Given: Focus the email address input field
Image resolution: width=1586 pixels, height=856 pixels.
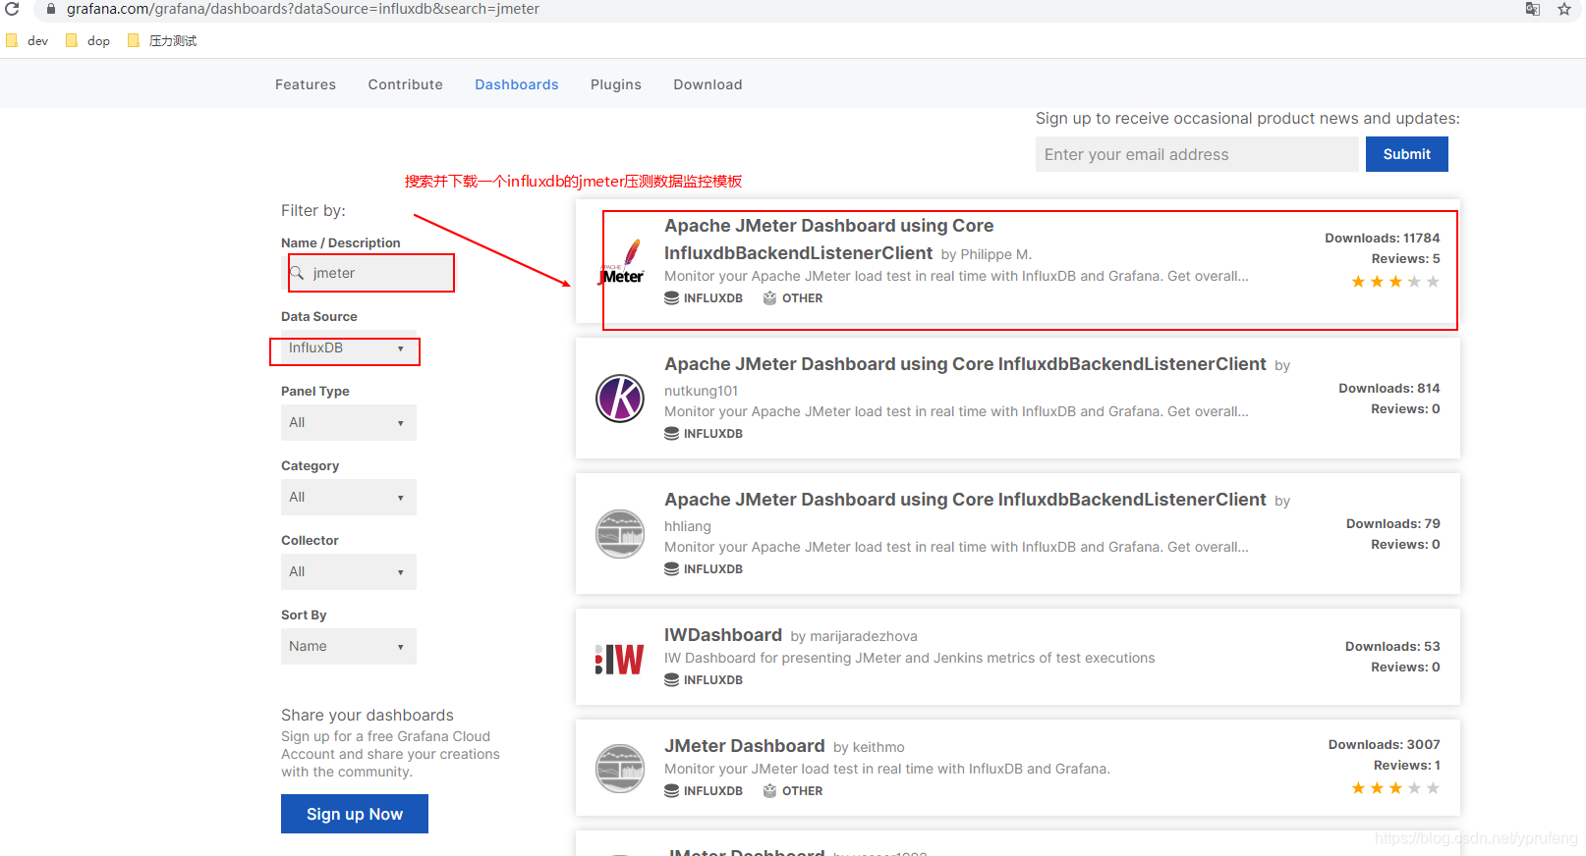Looking at the screenshot, I should click(1197, 154).
